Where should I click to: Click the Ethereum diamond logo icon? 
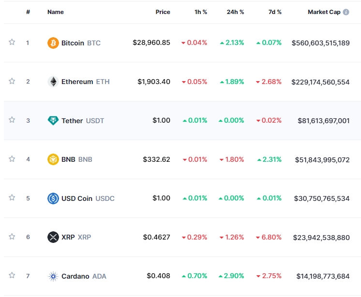tap(53, 82)
